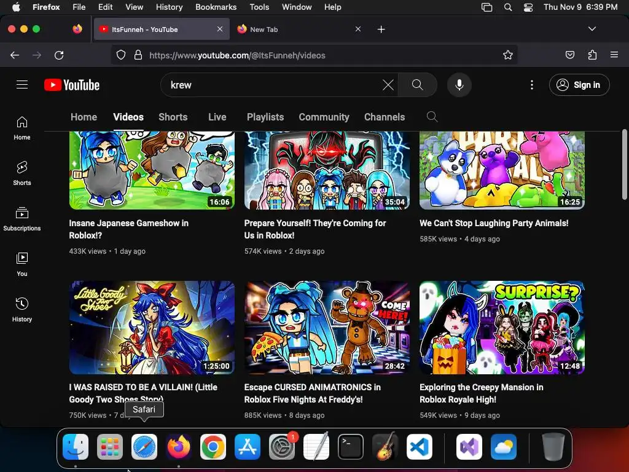The image size is (629, 472).
Task: Open tracking protection shield info
Action: [x=121, y=55]
